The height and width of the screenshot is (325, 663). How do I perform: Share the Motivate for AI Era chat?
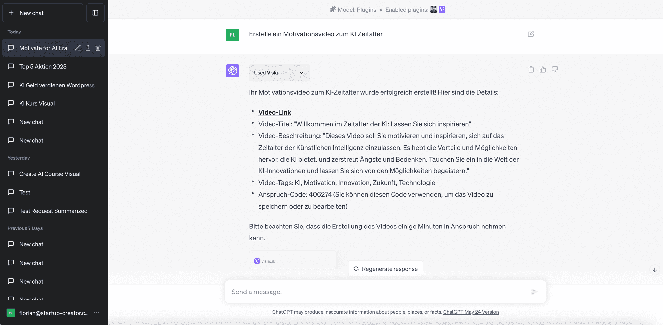click(88, 48)
